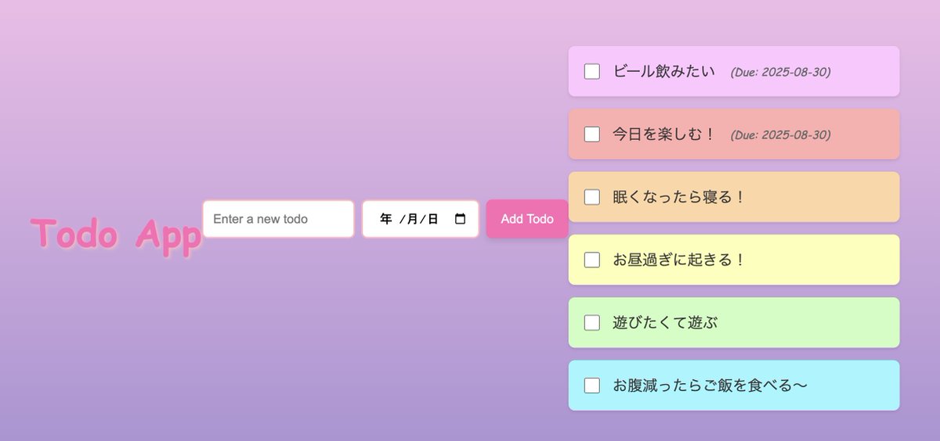Toggle the お昼過ぎに起きる！ checkbox

pos(592,260)
